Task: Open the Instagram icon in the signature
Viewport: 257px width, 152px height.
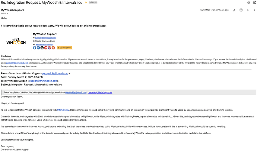Action: click(50, 48)
